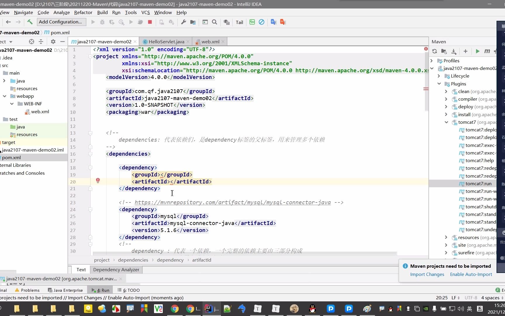Click the LF line separator in status bar

pos(455,298)
